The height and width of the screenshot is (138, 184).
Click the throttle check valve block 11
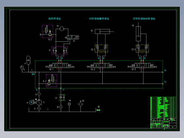pyautogui.click(x=60, y=51)
